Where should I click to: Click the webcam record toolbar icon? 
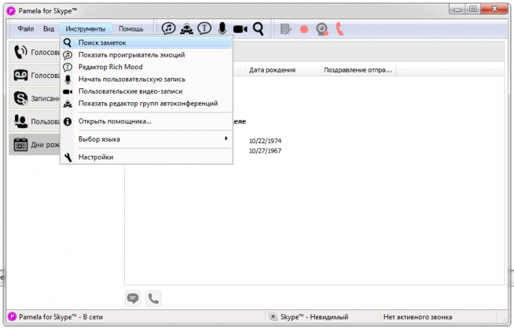(322, 29)
